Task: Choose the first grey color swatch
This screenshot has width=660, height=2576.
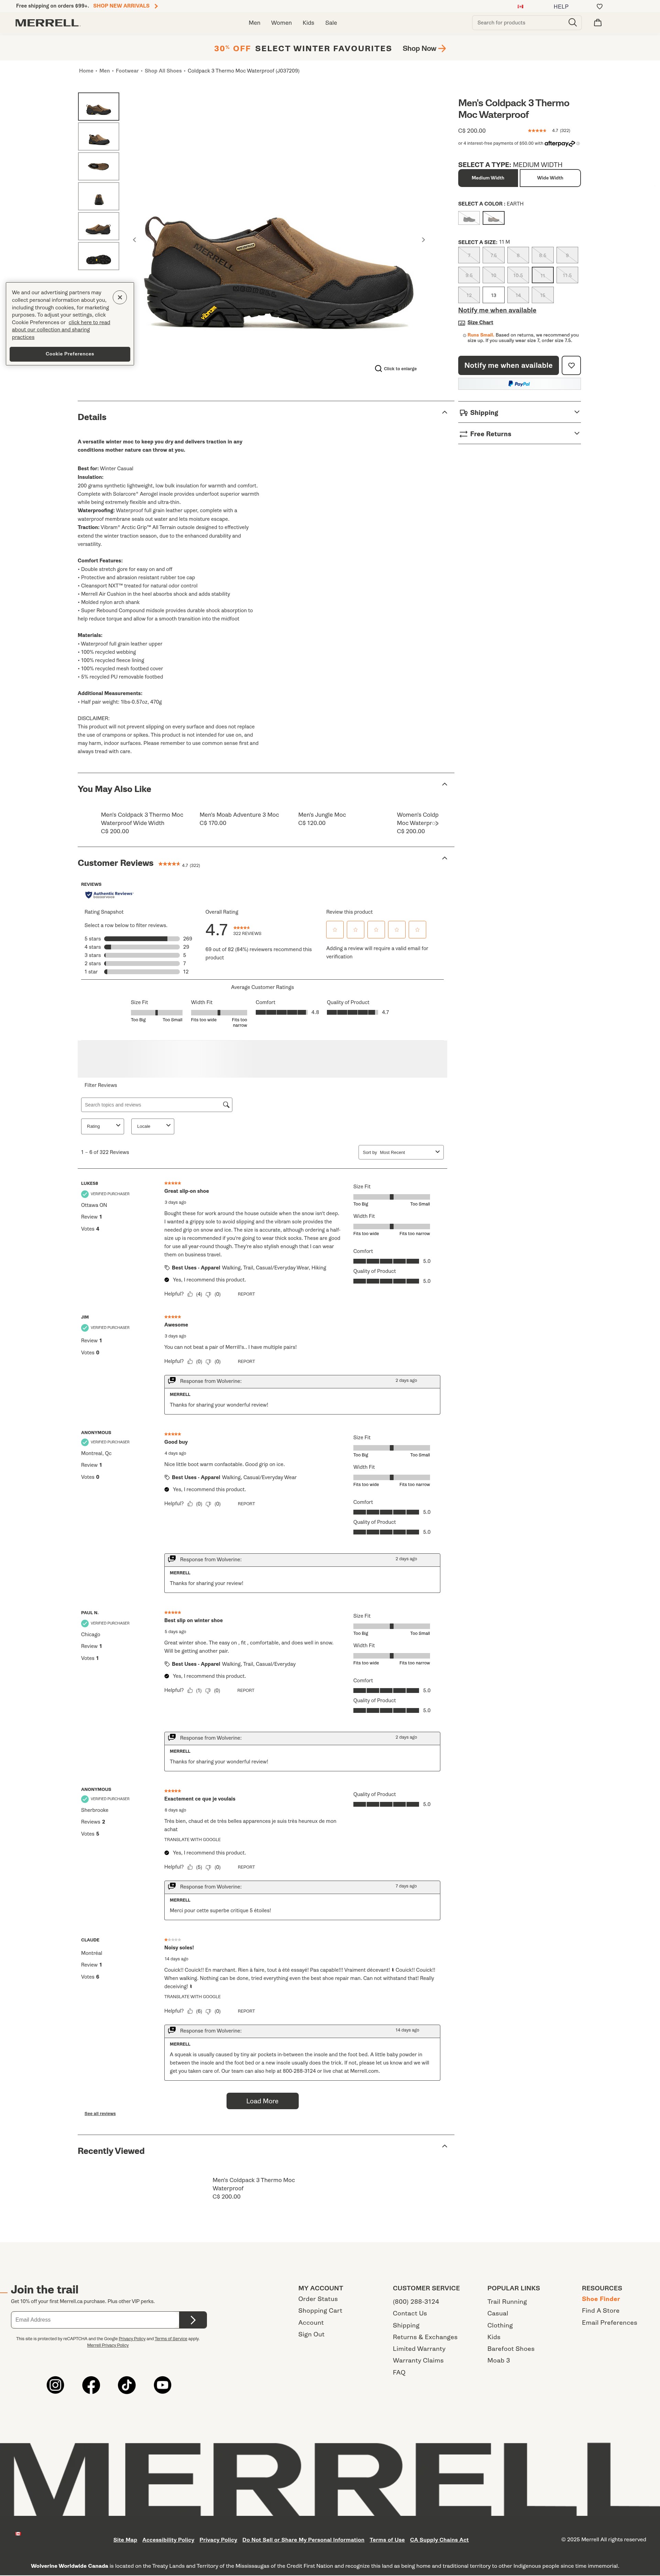Action: [x=469, y=218]
